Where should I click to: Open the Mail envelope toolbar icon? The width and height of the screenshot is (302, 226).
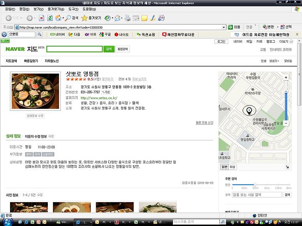pyautogui.click(x=117, y=18)
